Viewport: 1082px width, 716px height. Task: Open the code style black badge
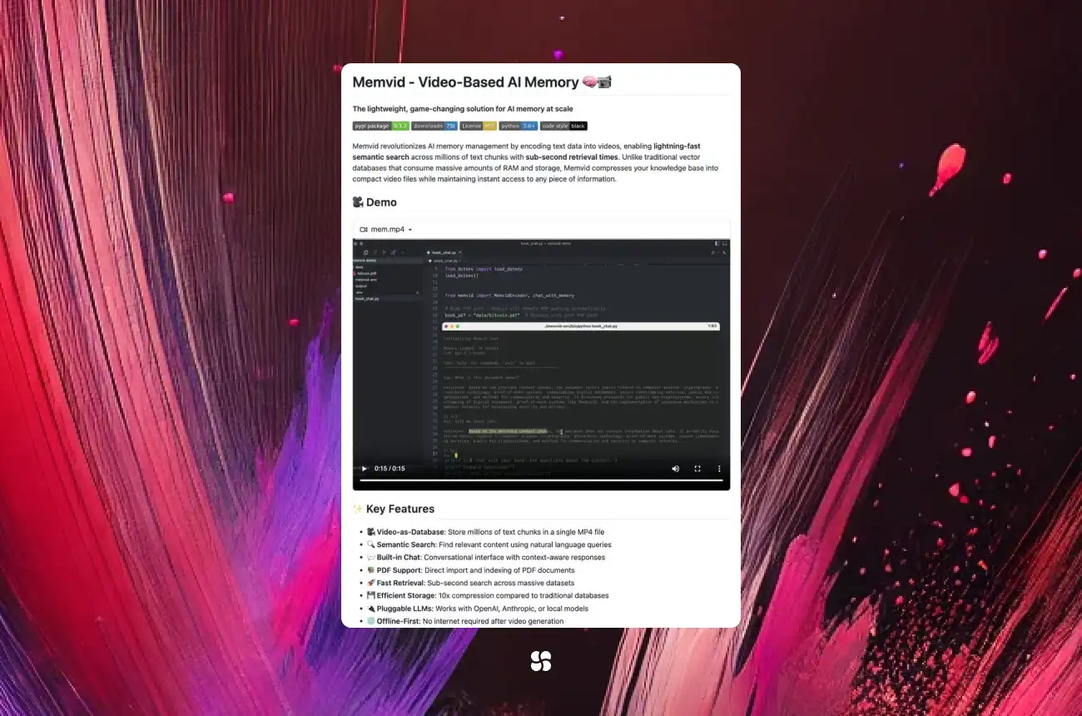[563, 127]
